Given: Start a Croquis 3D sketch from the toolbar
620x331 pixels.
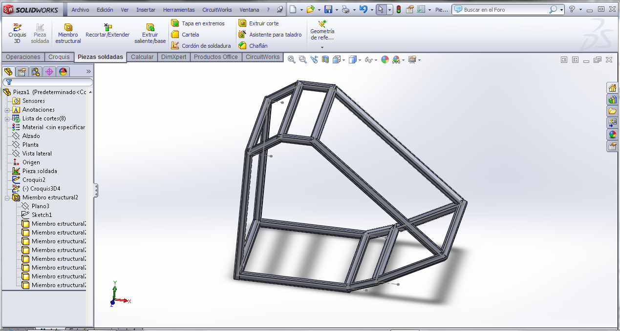Looking at the screenshot, I should [x=17, y=33].
